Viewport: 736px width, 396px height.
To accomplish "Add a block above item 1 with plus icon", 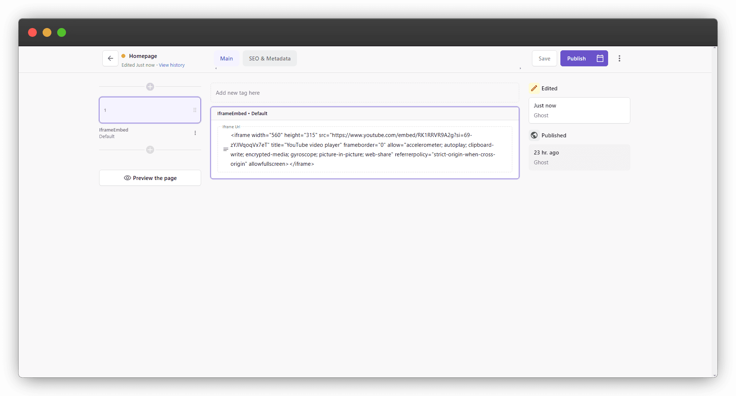I will click(x=150, y=87).
